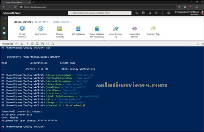Reload the page with browser refresh
The height and width of the screenshot is (132, 204).
[15, 7]
